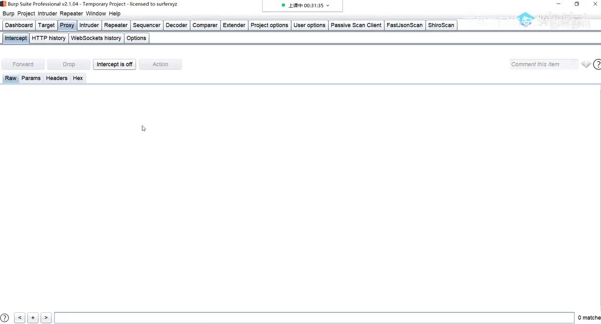Open the Repeater menu in menu bar
The image size is (601, 324).
point(71,14)
